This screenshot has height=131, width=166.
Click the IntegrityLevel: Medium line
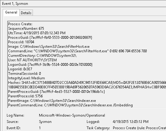[27, 78]
